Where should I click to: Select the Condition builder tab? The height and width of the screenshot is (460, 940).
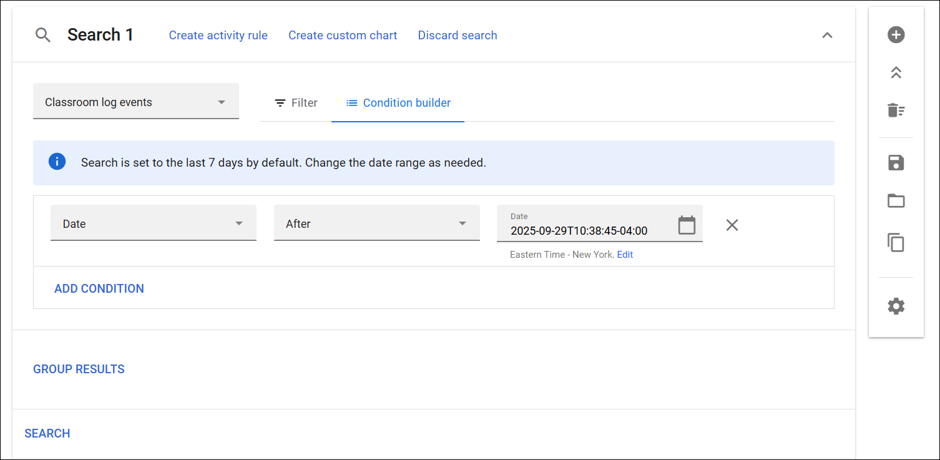tap(398, 103)
